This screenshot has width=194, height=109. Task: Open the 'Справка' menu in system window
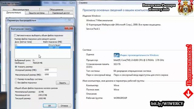pos(83,3)
